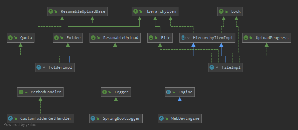Click the public lock icon on HierarchyItem
298x130 pixels.
point(141,12)
